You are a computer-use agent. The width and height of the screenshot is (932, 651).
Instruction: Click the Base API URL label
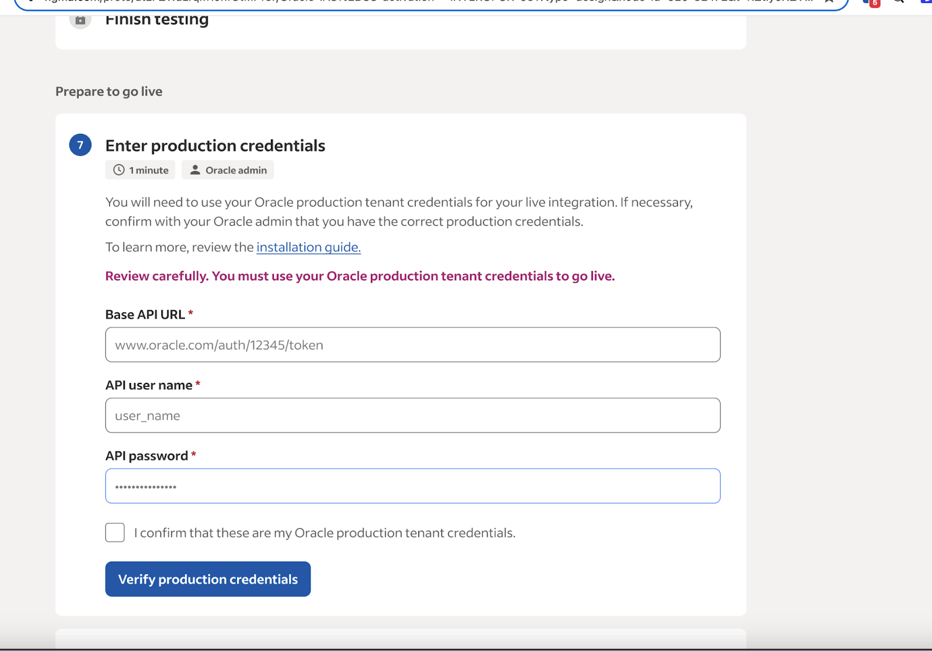[145, 314]
